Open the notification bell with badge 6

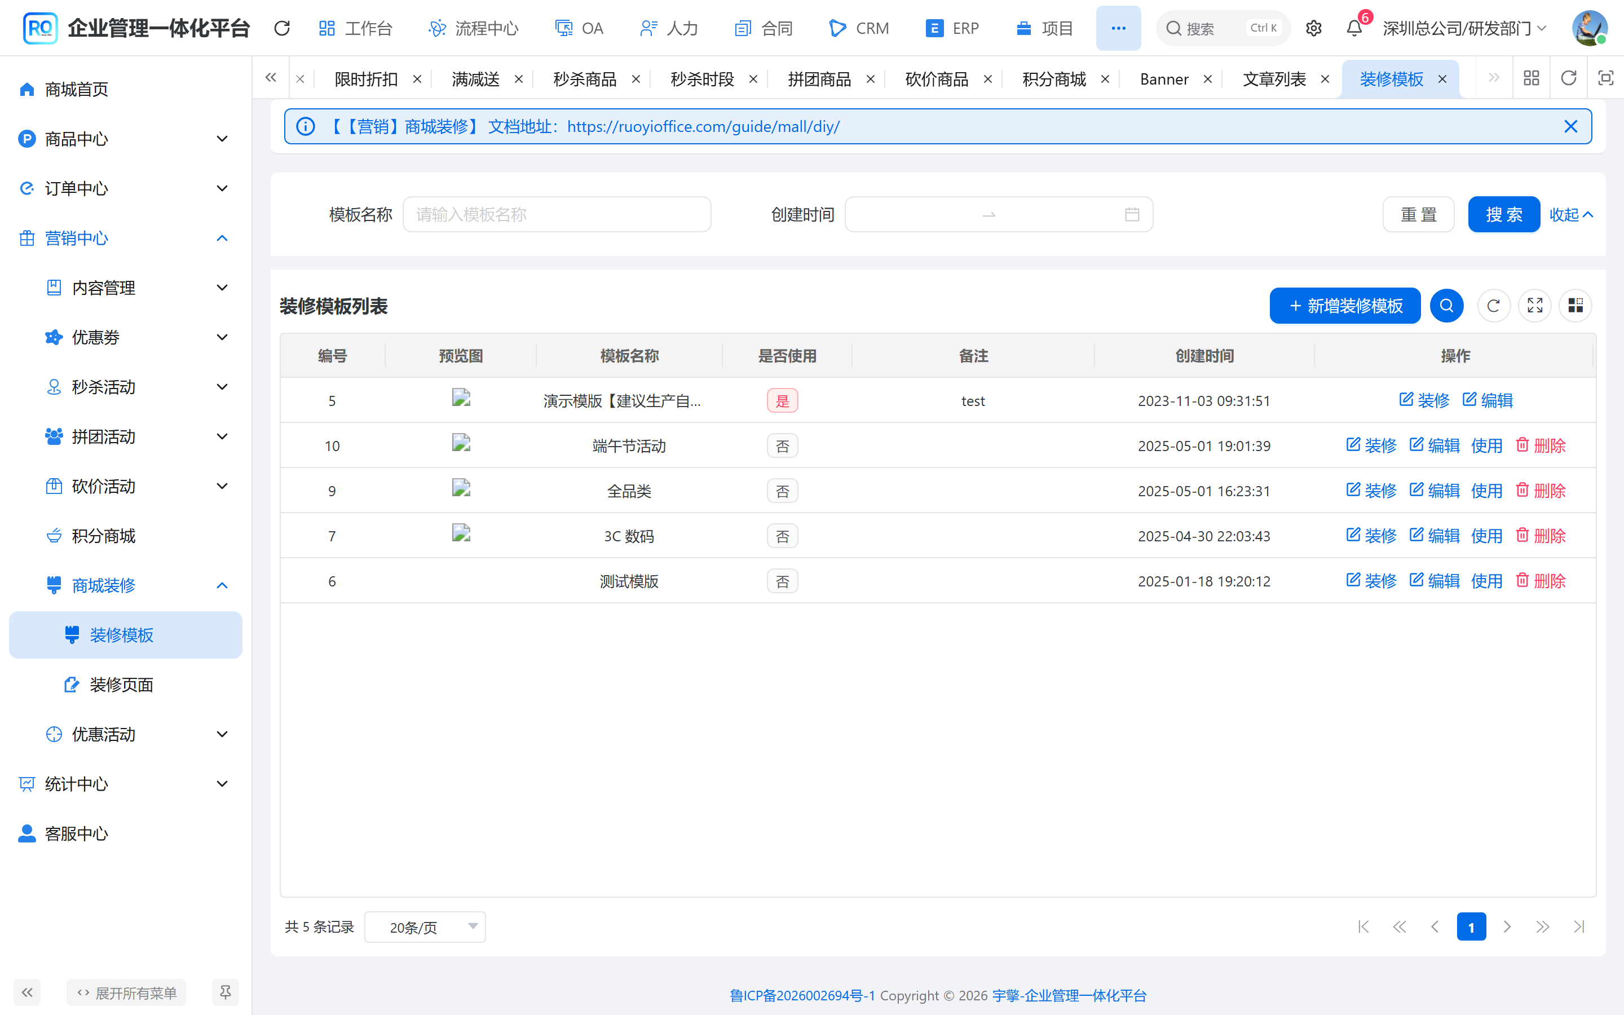point(1354,28)
